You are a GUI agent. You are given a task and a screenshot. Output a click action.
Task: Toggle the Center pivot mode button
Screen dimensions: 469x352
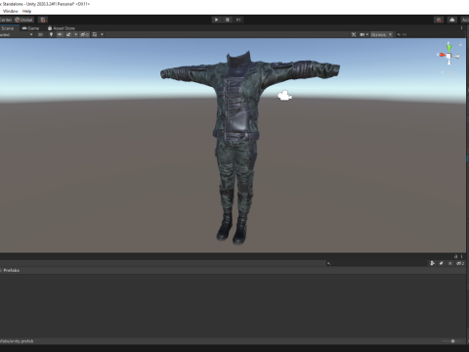point(6,20)
